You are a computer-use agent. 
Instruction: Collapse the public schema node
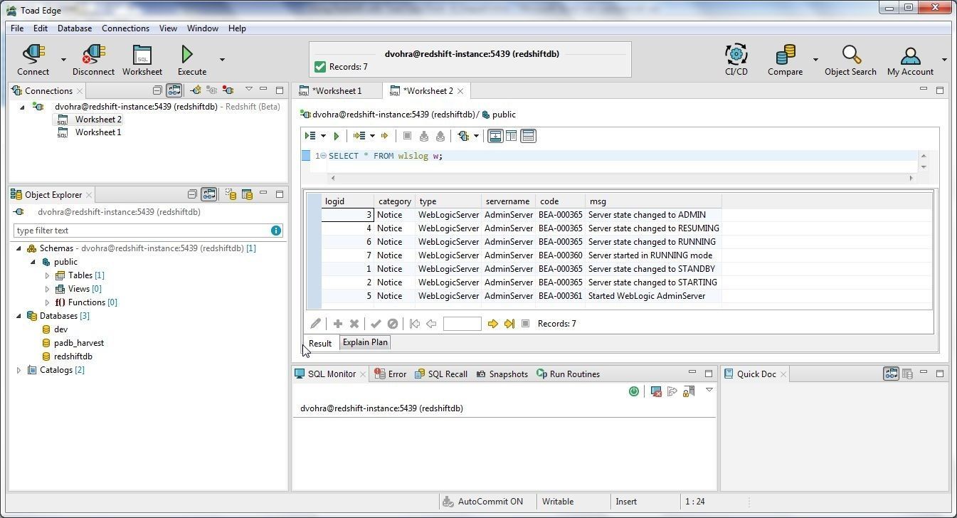tap(33, 262)
